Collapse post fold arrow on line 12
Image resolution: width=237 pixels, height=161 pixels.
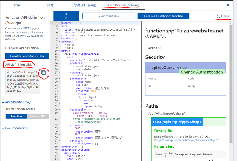click(59, 57)
